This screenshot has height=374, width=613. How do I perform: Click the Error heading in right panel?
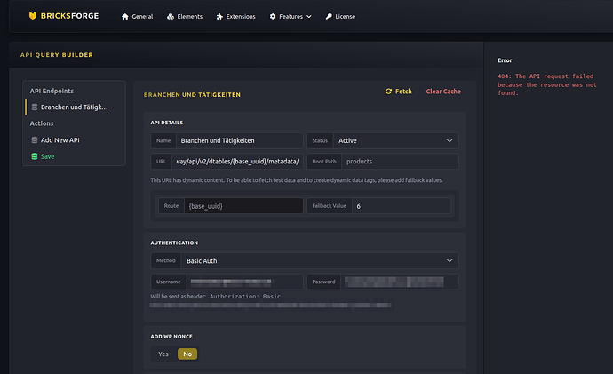coord(505,60)
